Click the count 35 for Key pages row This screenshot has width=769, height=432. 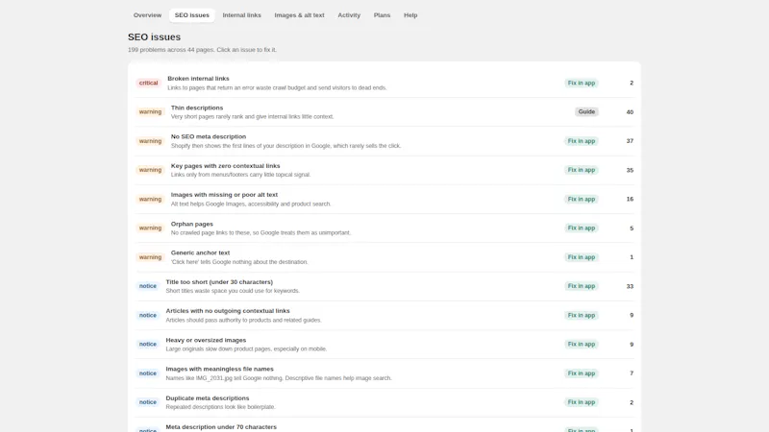[630, 171]
